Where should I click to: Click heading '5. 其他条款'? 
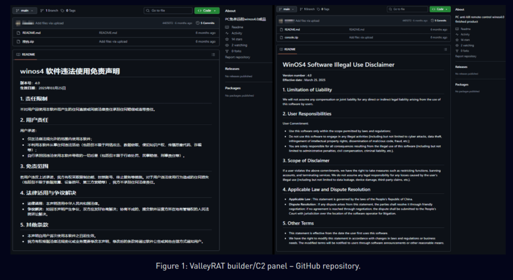pyautogui.click(x=34, y=225)
